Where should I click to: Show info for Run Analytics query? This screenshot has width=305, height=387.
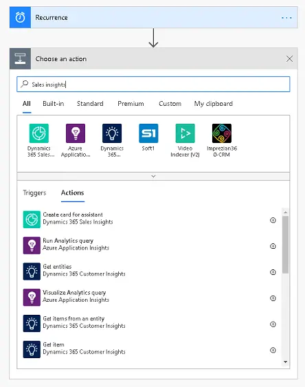tap(273, 246)
